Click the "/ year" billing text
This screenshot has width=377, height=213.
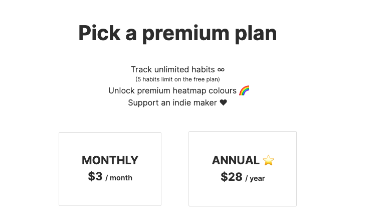tap(255, 178)
